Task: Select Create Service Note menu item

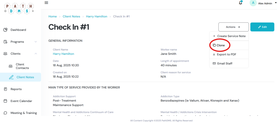Action: pos(231,36)
